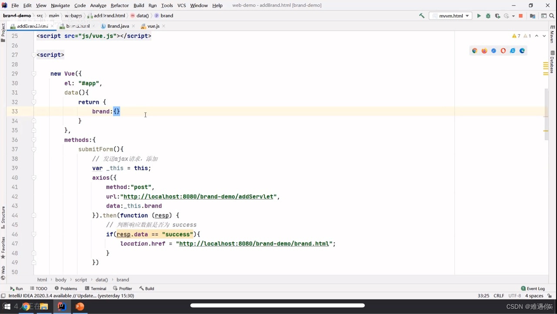
Task: Stop the running process
Action: [x=520, y=16]
